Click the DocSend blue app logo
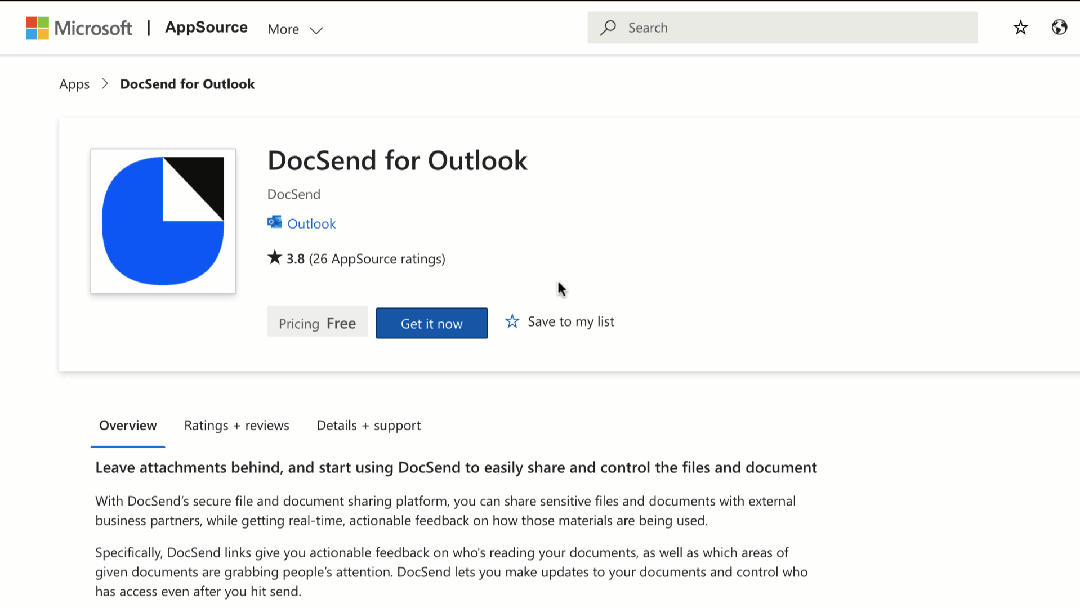The image size is (1080, 608). tap(163, 221)
